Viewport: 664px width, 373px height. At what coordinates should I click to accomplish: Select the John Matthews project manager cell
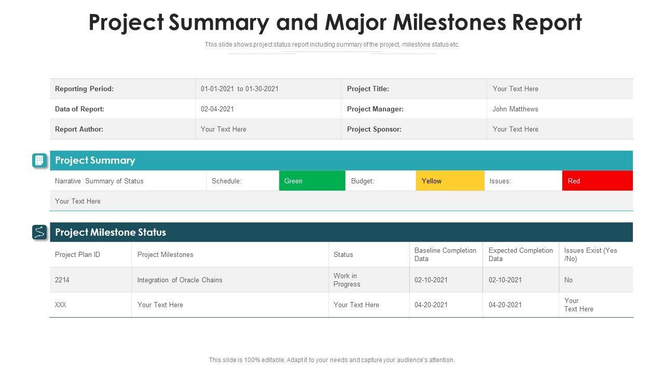click(515, 109)
